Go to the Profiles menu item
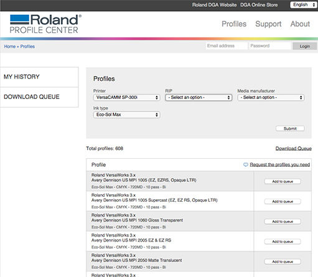The height and width of the screenshot is (277, 318). [234, 24]
